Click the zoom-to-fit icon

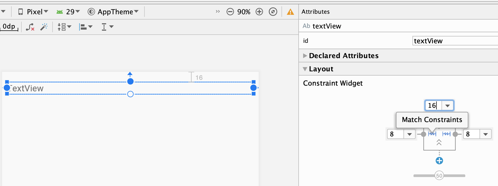click(x=273, y=11)
